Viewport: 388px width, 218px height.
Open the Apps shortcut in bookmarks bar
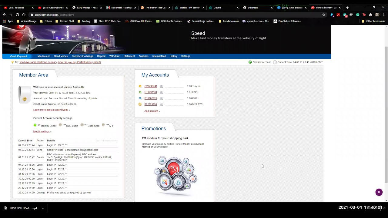click(x=8, y=21)
